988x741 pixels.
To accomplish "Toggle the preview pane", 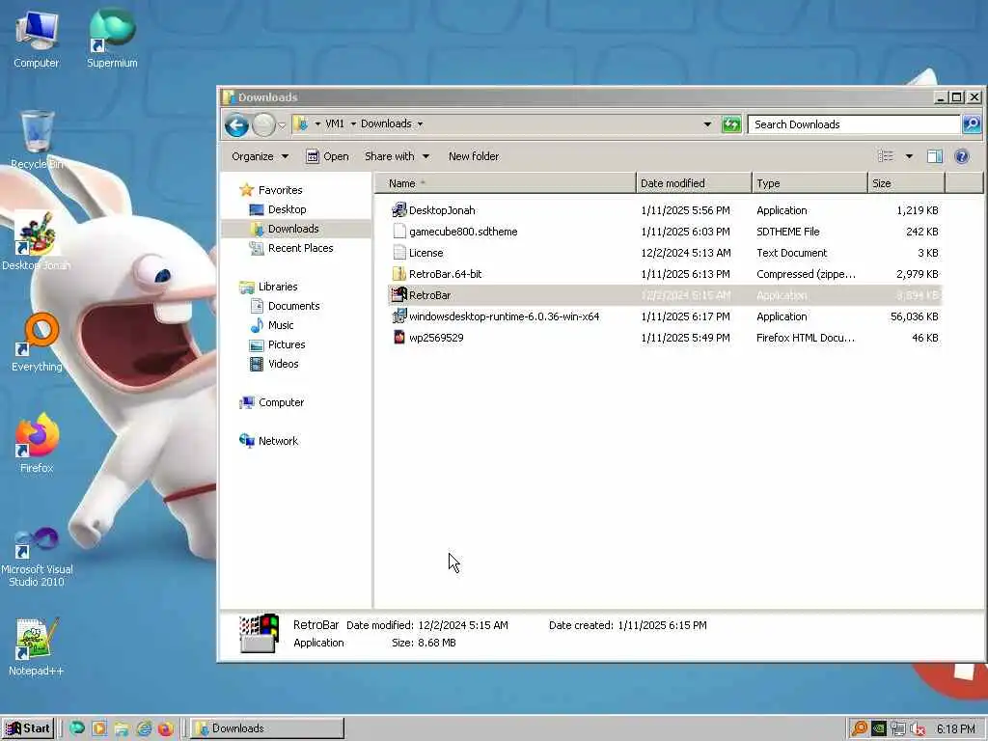I will pyautogui.click(x=934, y=156).
